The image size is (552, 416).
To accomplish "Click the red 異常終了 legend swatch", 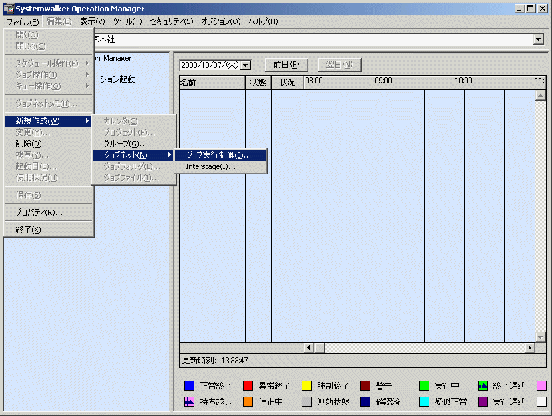I will (248, 386).
